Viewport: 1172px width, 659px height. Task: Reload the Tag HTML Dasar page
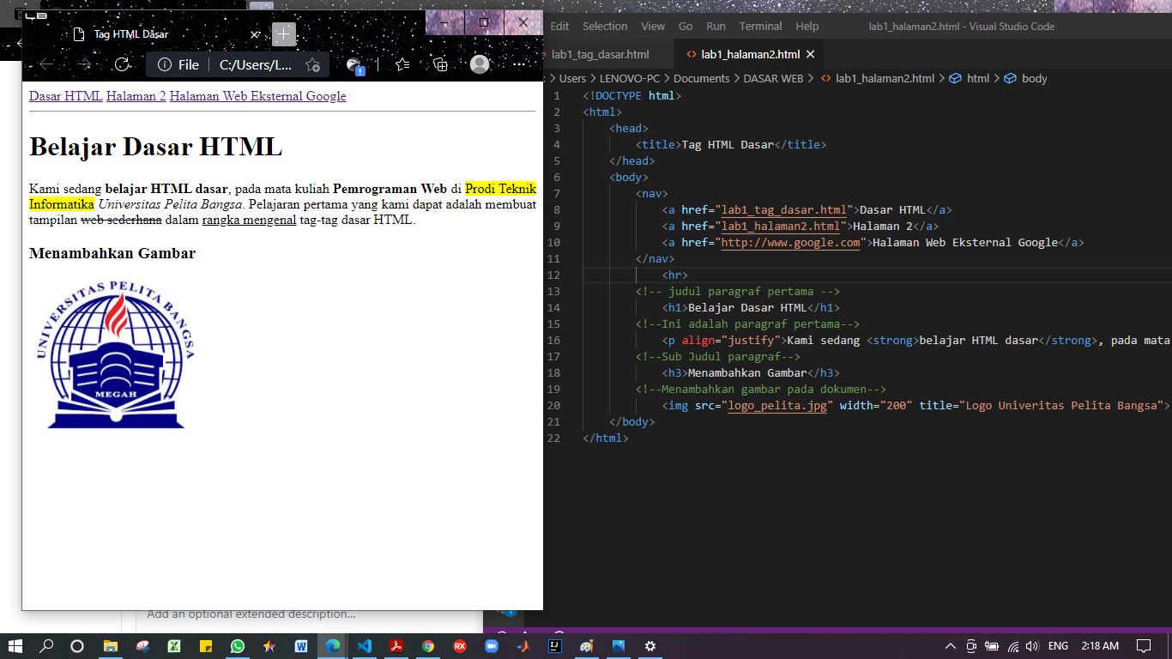[x=122, y=64]
